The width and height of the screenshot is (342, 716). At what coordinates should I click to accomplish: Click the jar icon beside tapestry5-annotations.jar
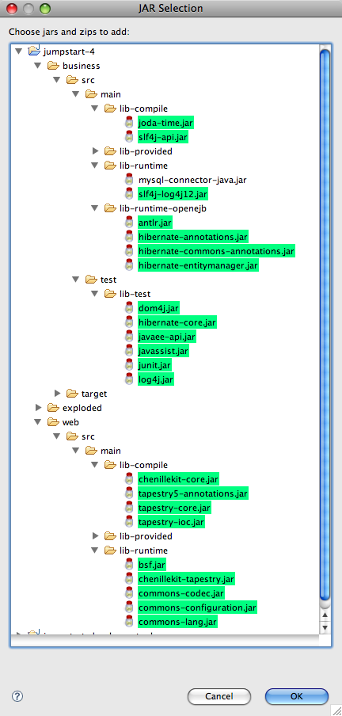[129, 493]
